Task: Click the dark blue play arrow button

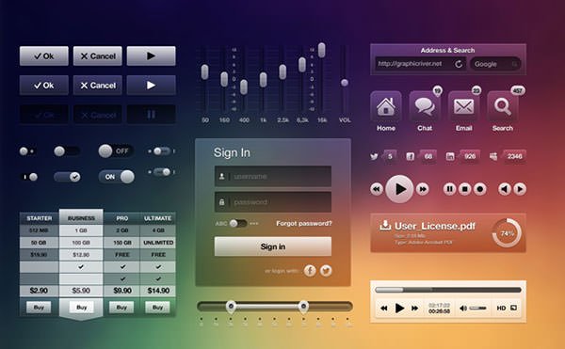Action: (152, 86)
